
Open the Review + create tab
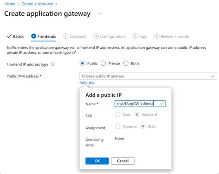(x=172, y=36)
